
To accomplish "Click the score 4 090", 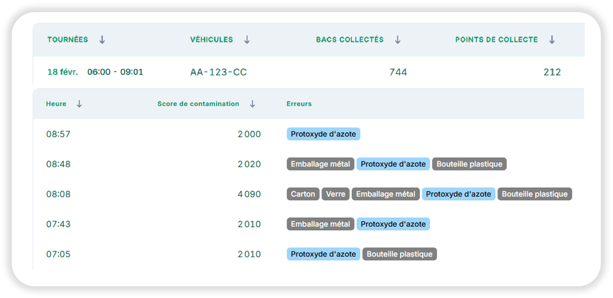I will [249, 194].
